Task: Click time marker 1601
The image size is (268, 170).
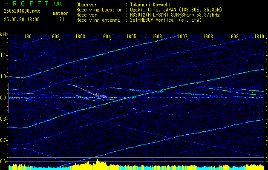Action: pos(29,36)
